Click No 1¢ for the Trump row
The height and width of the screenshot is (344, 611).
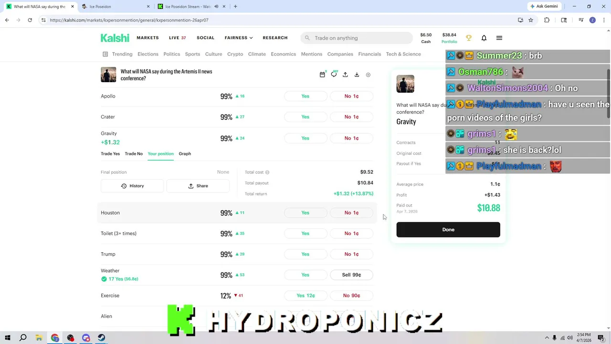coord(351,254)
